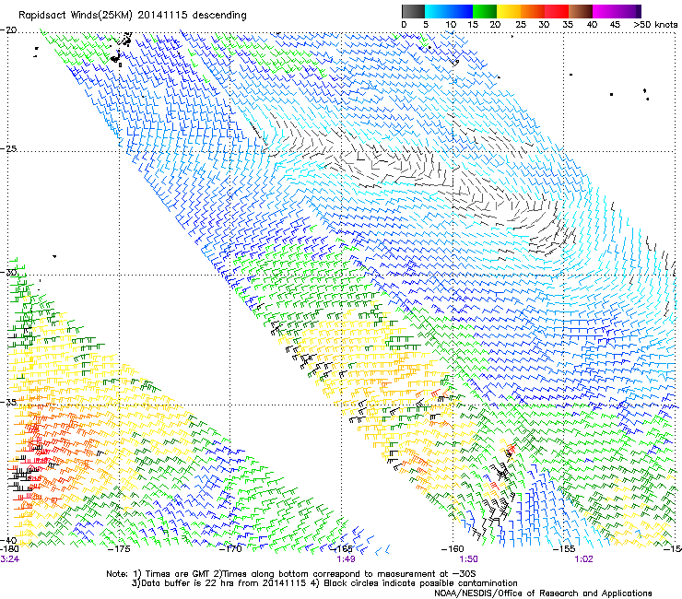Image resolution: width=682 pixels, height=599 pixels.
Task: Click the '-155' longitude axis label
Action: pos(564,548)
